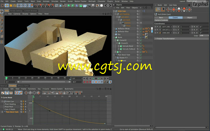
Task: Click the Reflector White material swatch
Action: click(152, 29)
